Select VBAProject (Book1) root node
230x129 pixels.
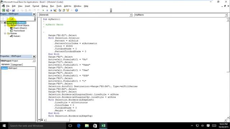tap(17, 23)
